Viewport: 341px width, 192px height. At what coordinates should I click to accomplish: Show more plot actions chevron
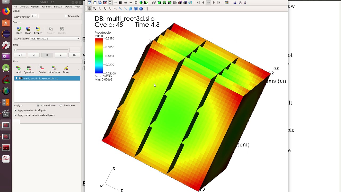79,70
